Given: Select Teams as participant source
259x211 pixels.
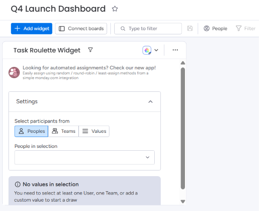Looking at the screenshot, I should [x=63, y=131].
